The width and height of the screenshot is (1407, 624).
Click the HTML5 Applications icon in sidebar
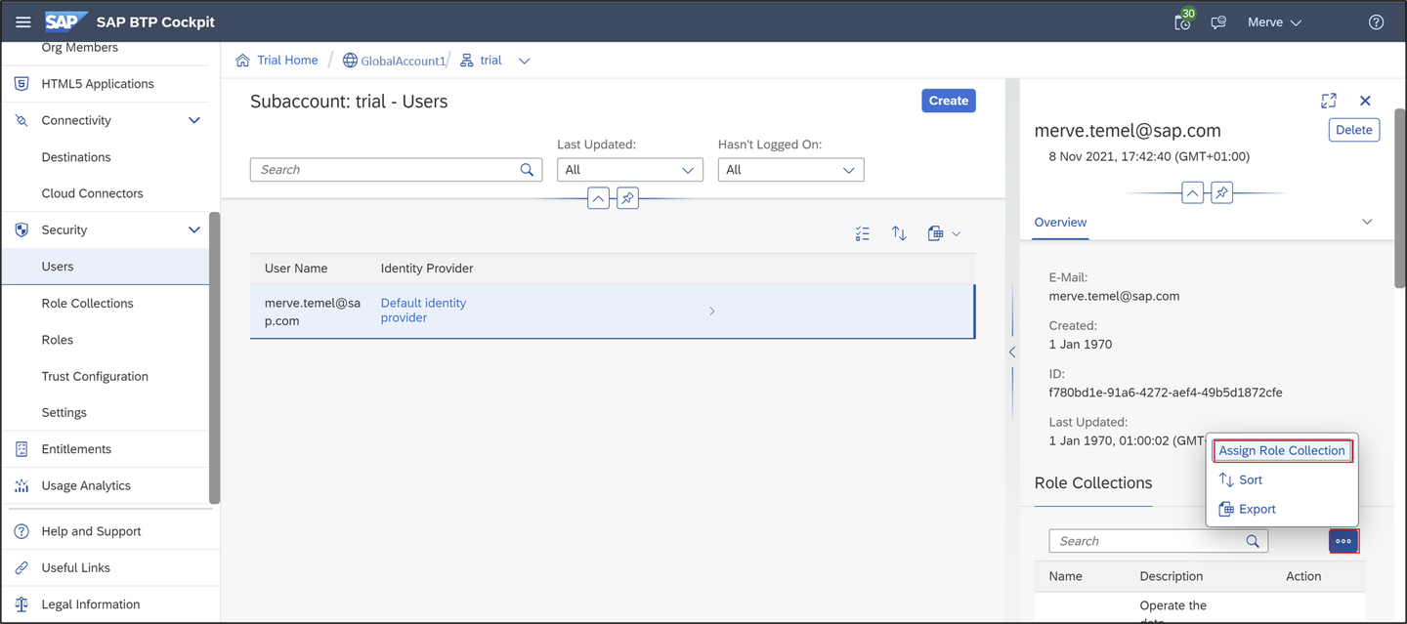[x=21, y=84]
